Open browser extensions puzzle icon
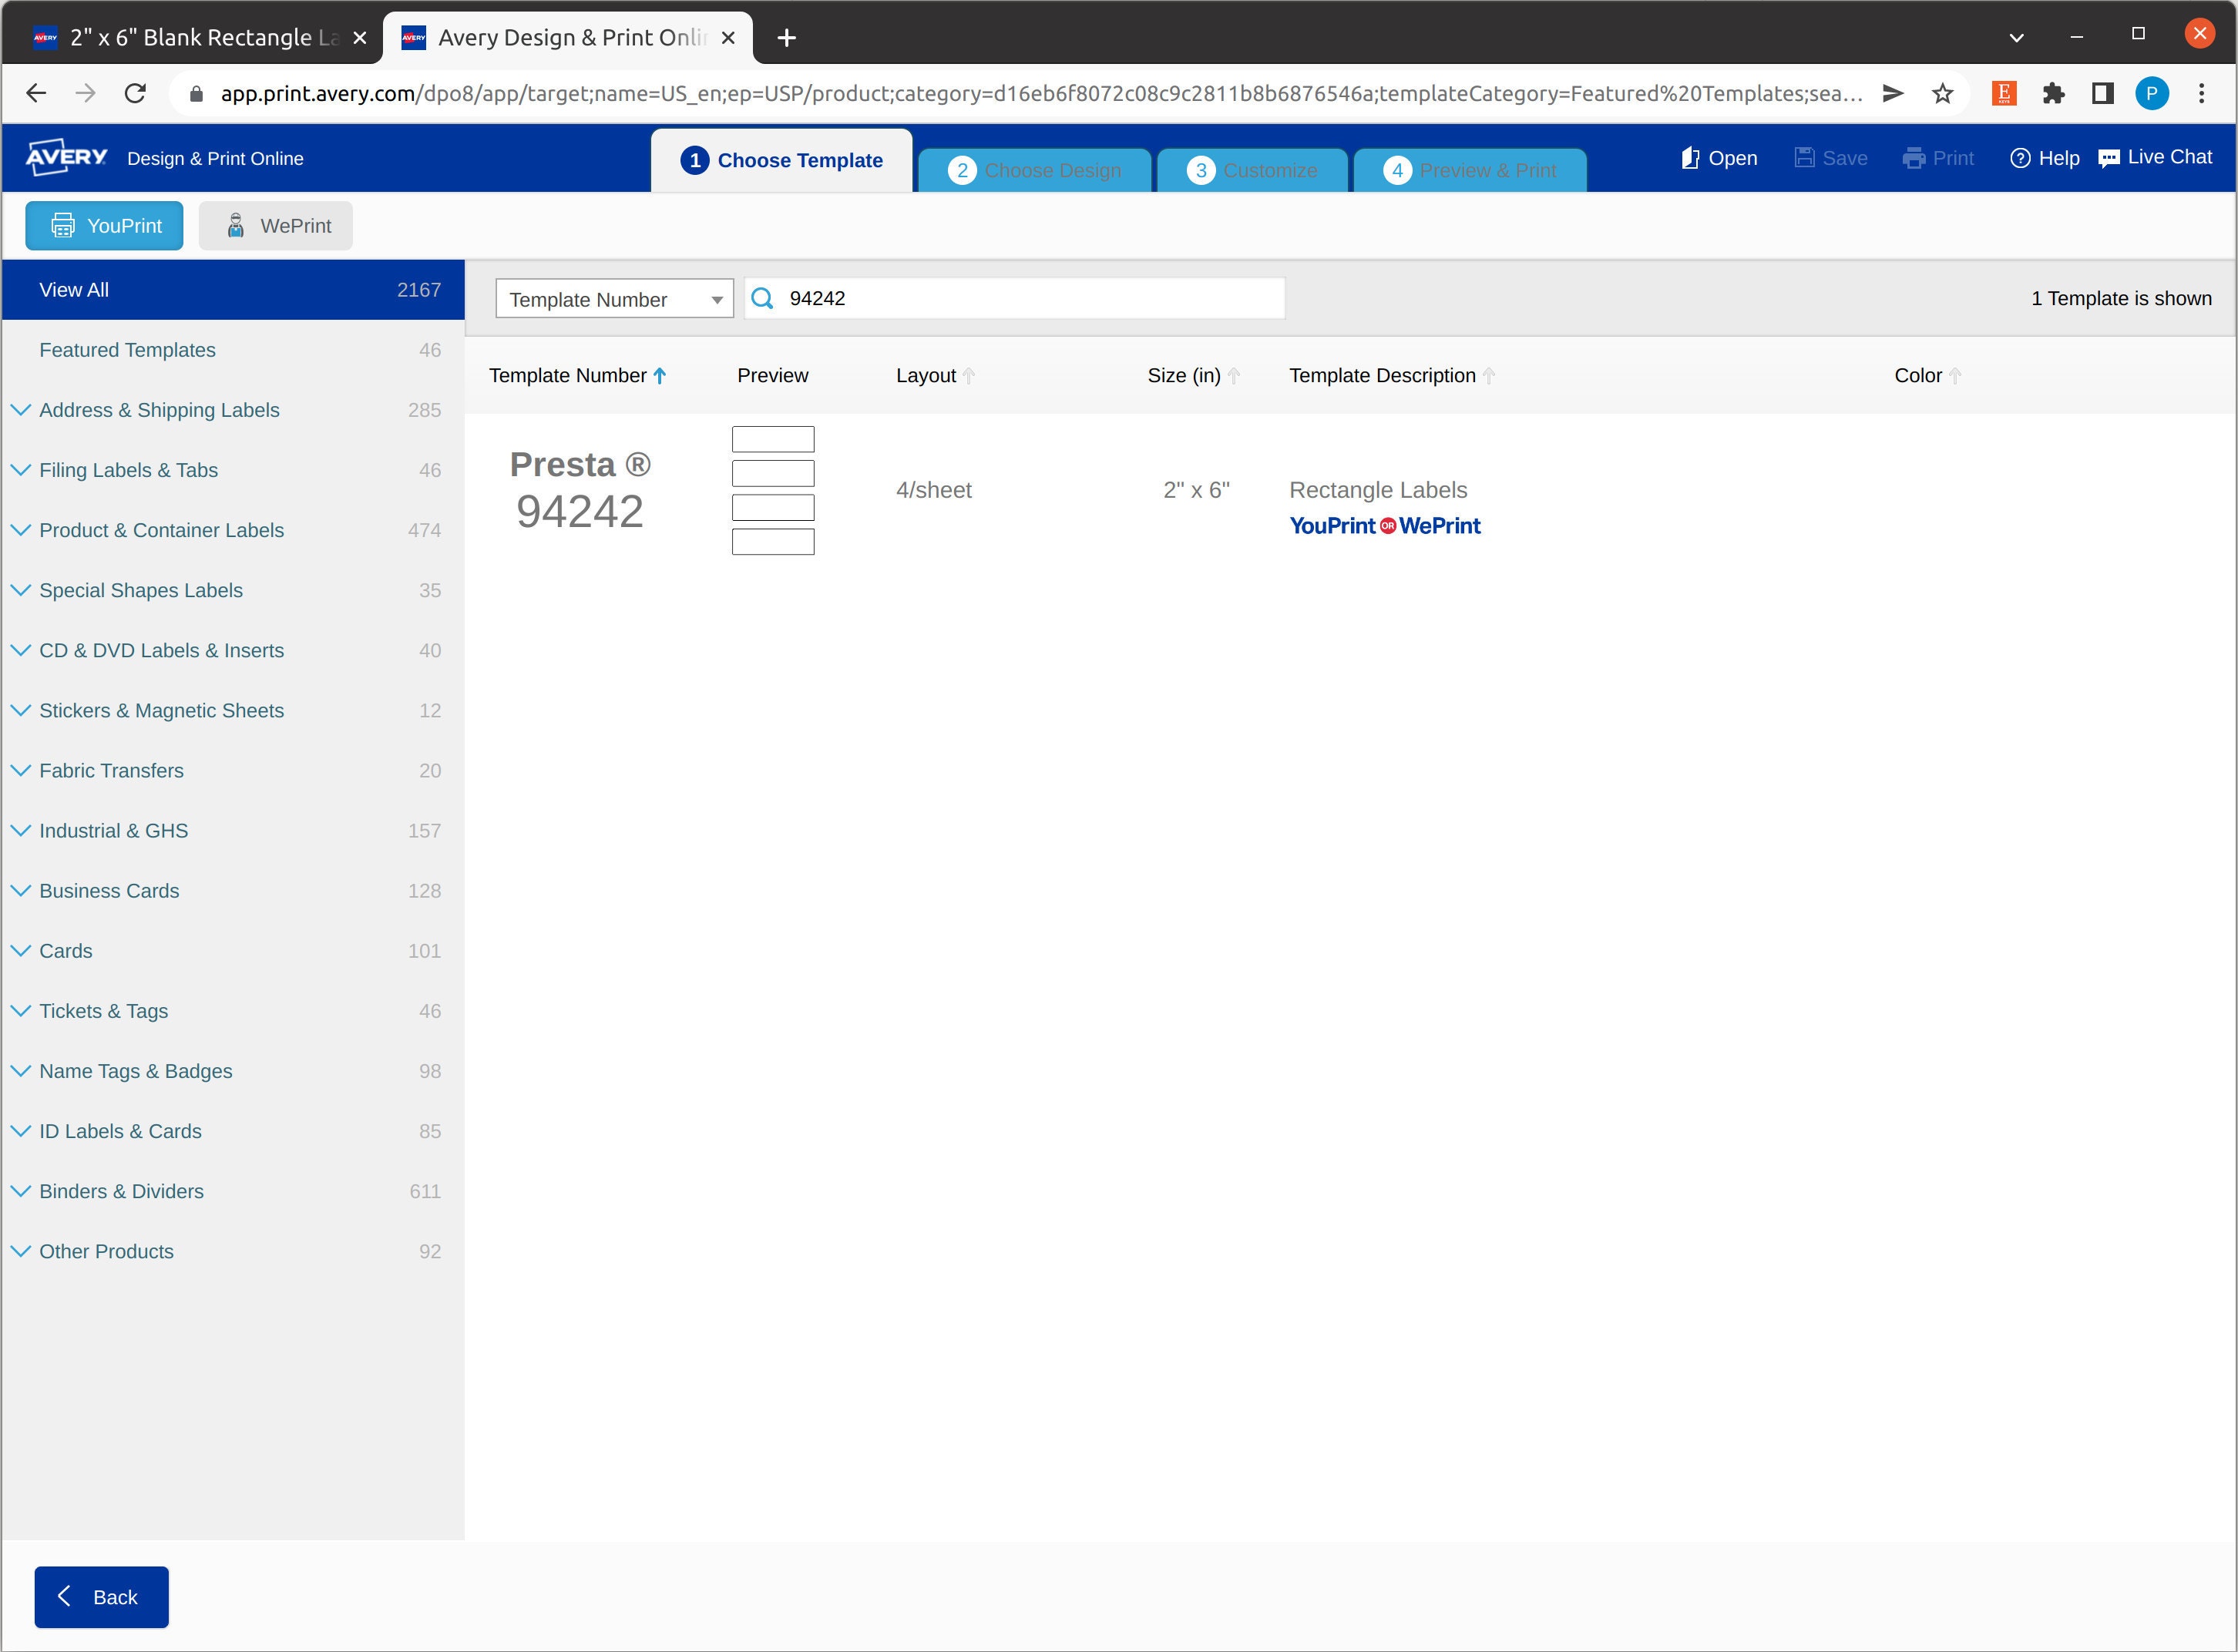 point(2053,93)
